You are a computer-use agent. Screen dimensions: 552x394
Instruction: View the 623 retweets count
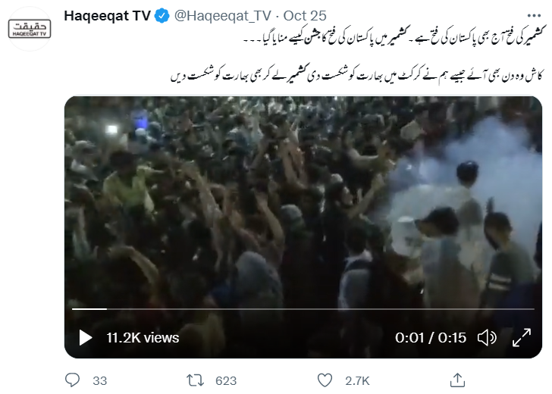tap(226, 380)
